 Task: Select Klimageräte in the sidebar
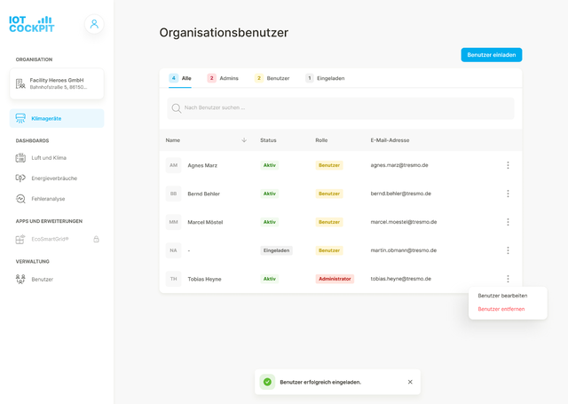tap(57, 118)
